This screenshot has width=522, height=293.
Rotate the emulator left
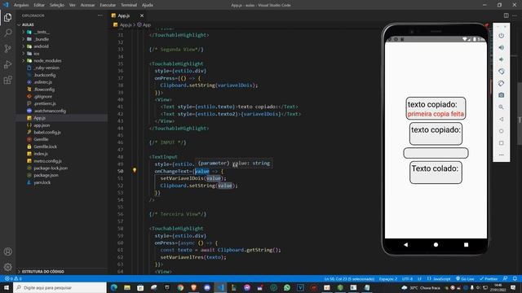tap(502, 72)
